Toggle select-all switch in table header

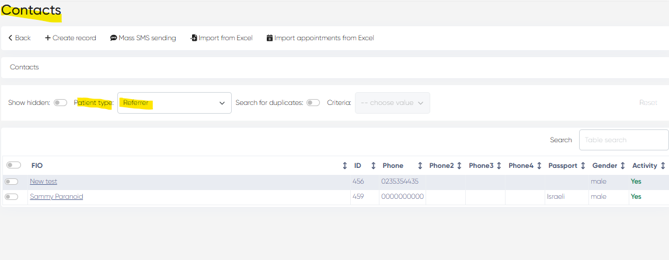(13, 166)
